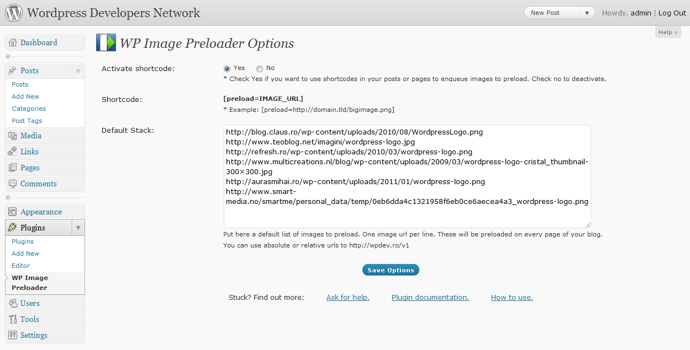This screenshot has width=690, height=350.
Task: Click the Comments speech bubble icon
Action: [x=13, y=184]
